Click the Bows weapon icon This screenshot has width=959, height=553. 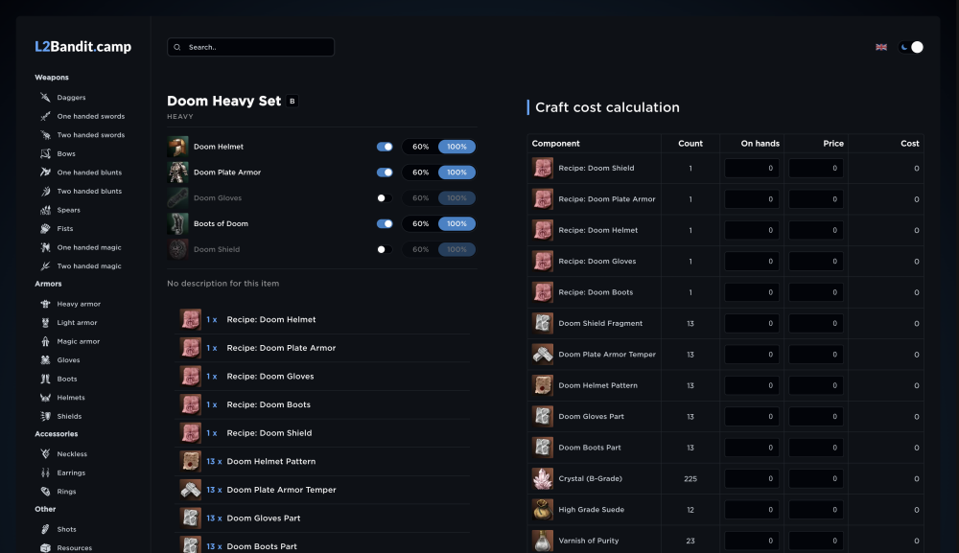(45, 153)
